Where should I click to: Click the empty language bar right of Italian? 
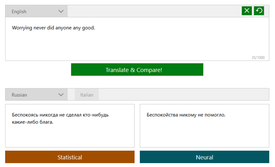click(x=183, y=94)
